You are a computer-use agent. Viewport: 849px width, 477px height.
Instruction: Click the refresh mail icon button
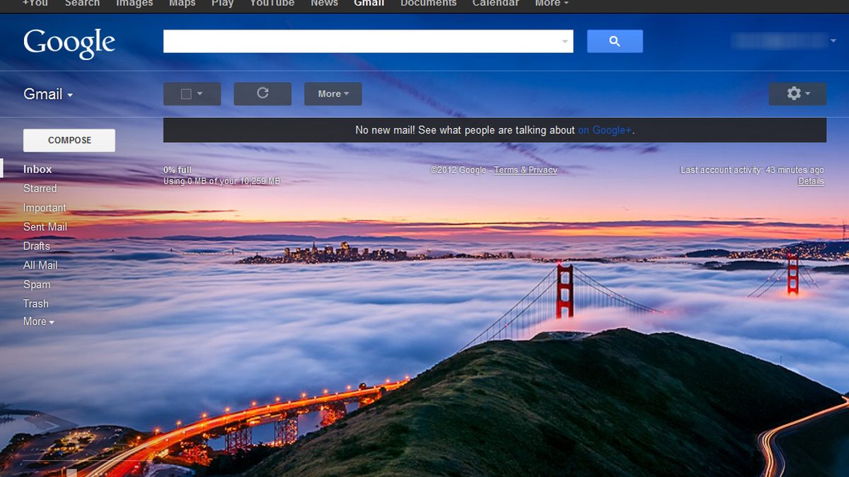point(262,93)
